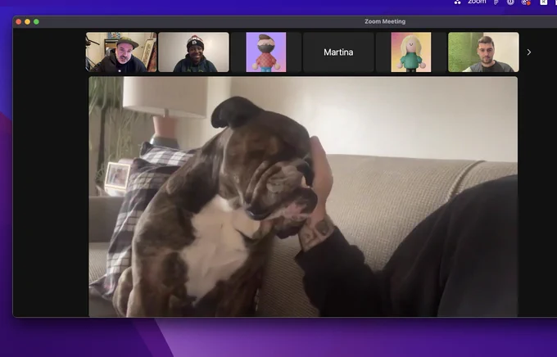Click the main speaker video showing the dog

pos(303,197)
